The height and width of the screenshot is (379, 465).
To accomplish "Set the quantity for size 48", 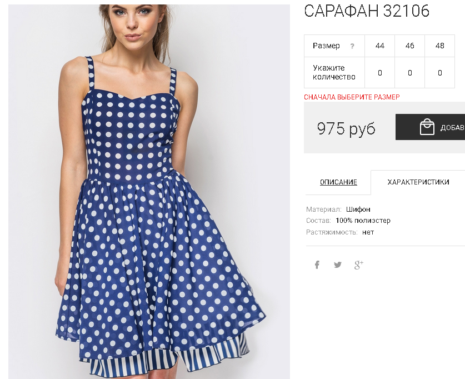I will 440,73.
